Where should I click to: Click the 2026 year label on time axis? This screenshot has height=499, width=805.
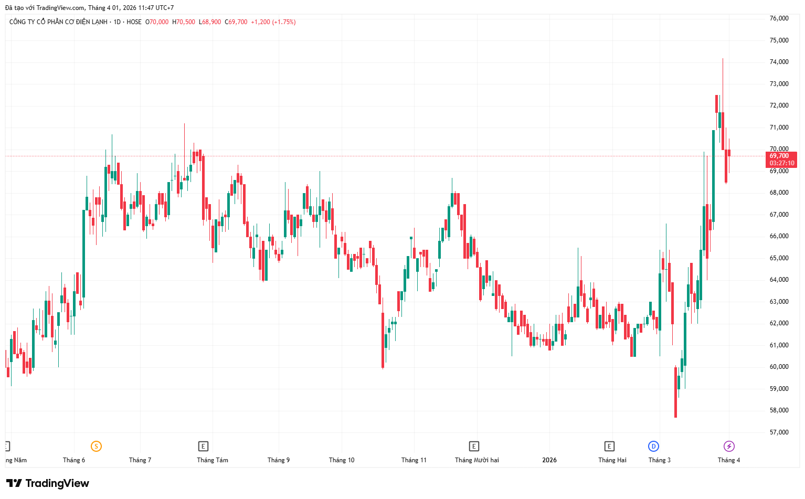coord(549,460)
